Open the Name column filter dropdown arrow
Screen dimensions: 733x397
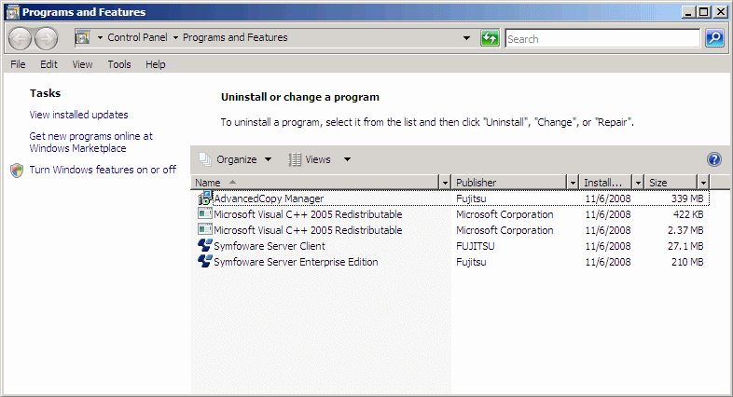445,183
